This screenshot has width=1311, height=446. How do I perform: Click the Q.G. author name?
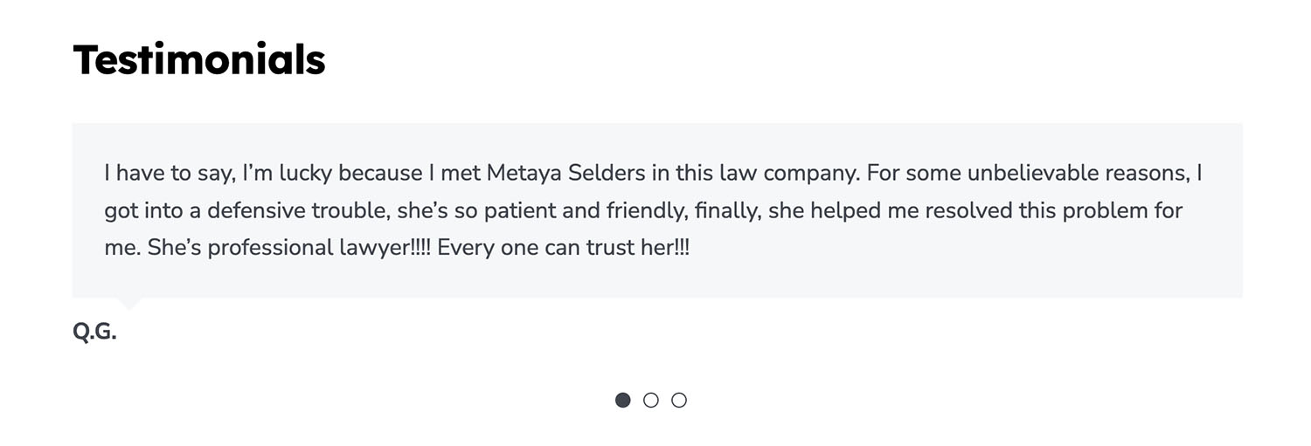[94, 332]
